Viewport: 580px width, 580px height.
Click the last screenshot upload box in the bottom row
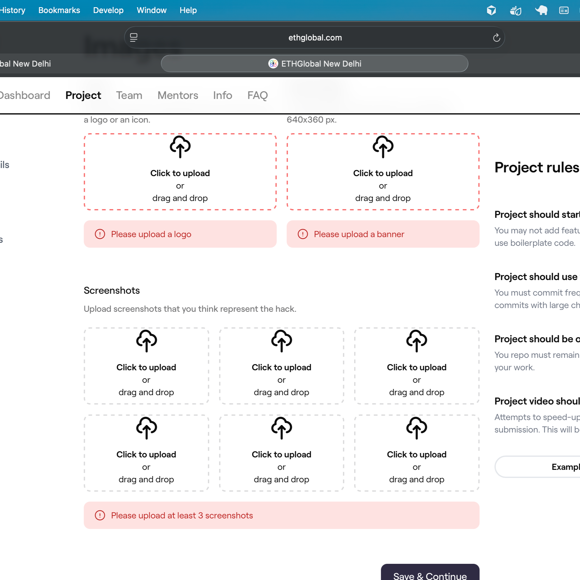point(417,453)
